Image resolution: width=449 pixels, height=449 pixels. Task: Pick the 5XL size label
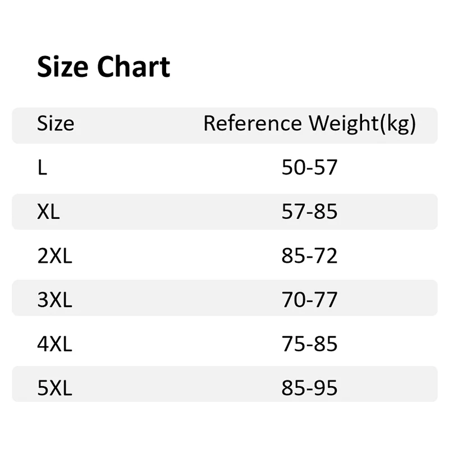54,388
